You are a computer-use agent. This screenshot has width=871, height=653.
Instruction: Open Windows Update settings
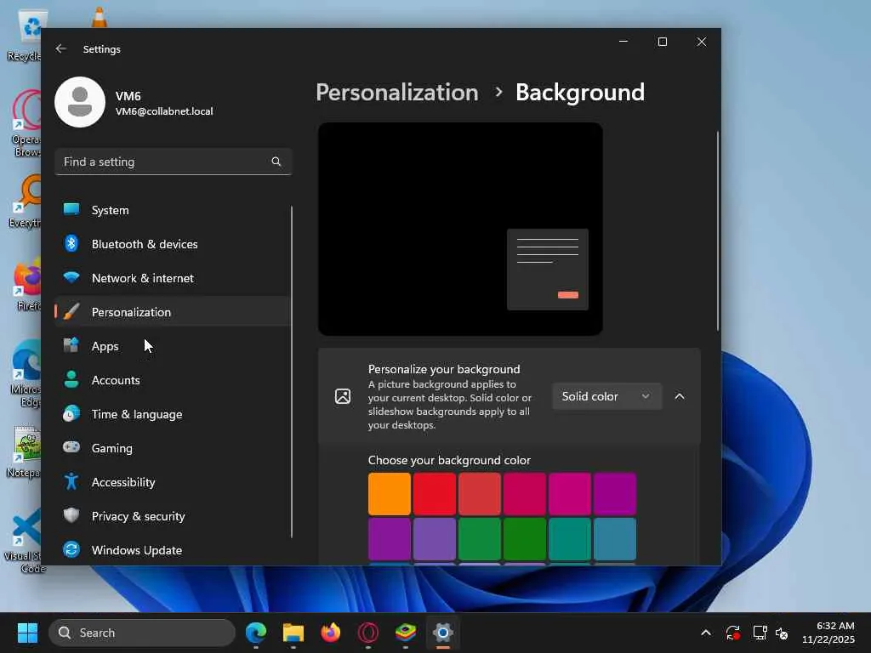136,550
